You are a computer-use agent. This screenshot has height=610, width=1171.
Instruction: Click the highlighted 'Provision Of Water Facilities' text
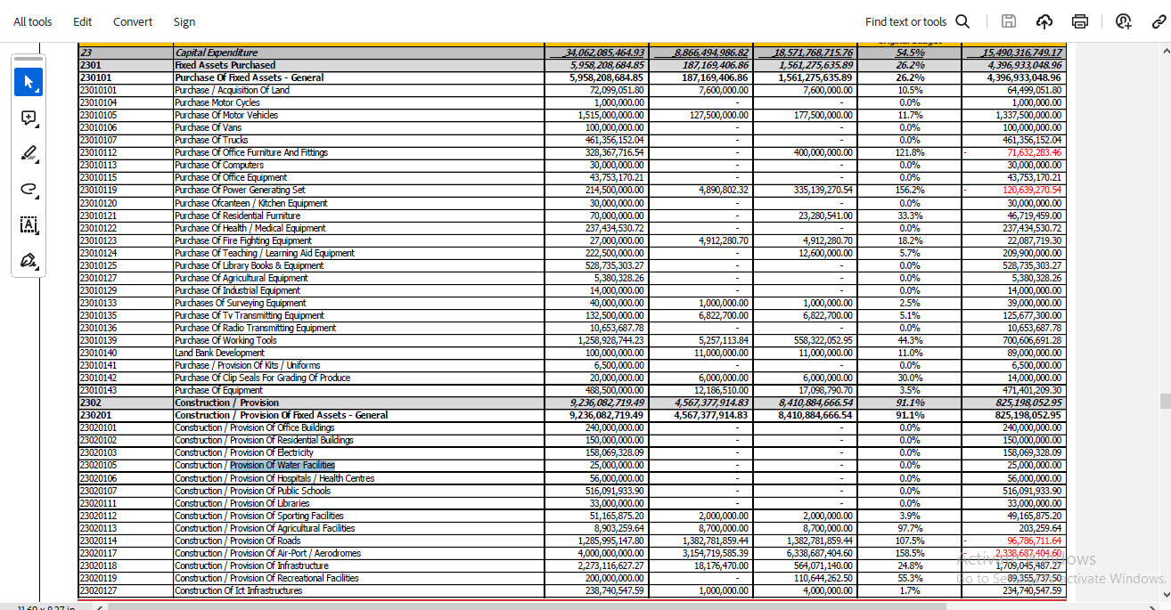(x=283, y=465)
